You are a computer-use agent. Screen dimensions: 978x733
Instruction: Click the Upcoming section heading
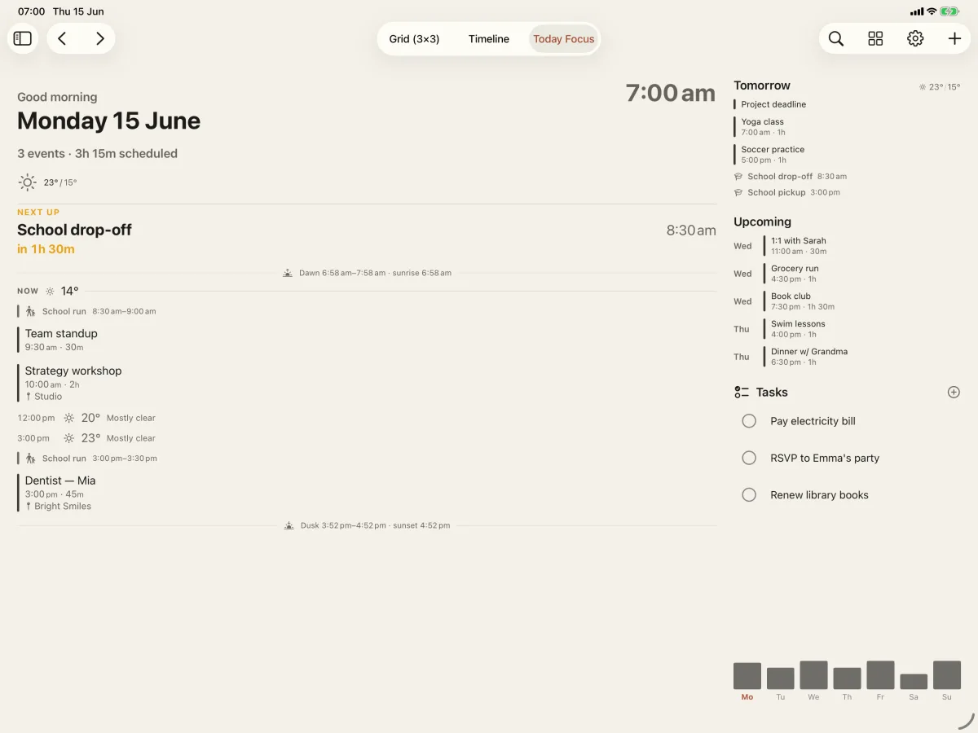762,222
